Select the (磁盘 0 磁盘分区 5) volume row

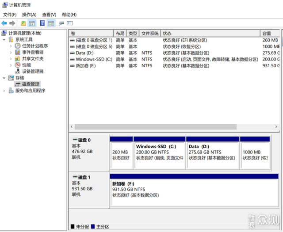click(x=174, y=46)
